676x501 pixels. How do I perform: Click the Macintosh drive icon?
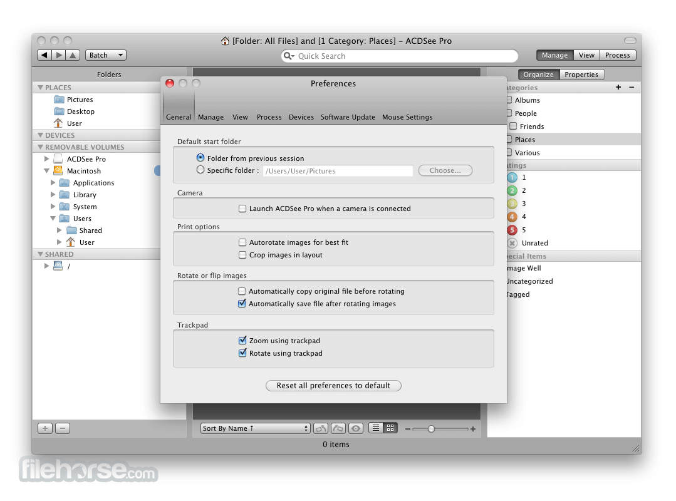tap(58, 171)
